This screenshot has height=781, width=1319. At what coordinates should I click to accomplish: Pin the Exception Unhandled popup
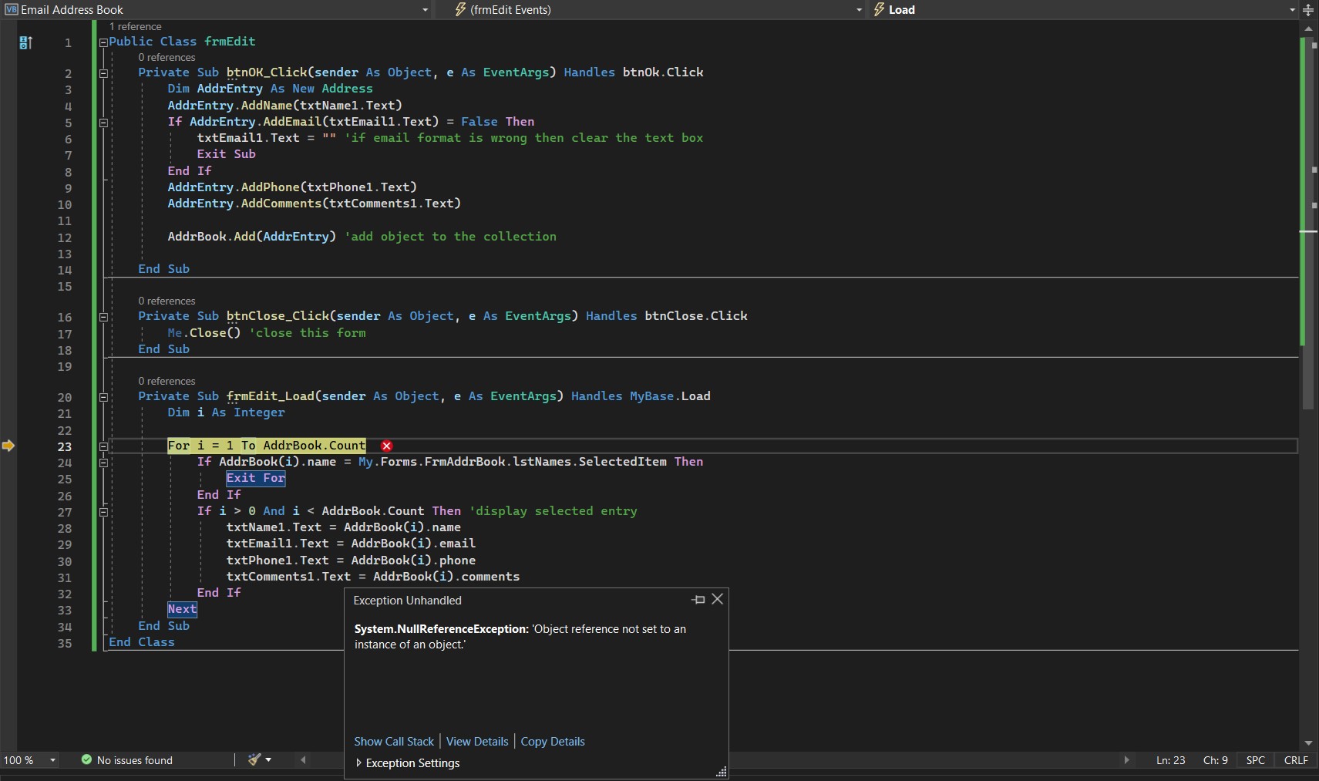click(x=698, y=599)
